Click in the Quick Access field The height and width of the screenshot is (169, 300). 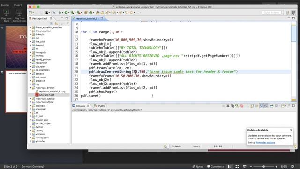pos(271,13)
